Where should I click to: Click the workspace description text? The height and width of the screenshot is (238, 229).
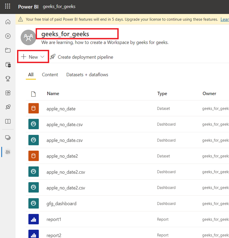pos(105,42)
